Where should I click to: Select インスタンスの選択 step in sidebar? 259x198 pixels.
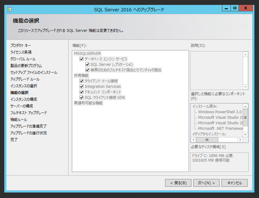click(24, 86)
